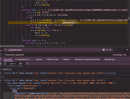Collapse the div id="7rr6o0zdtd9" node
This screenshot has width=130, height=99.
10,88
